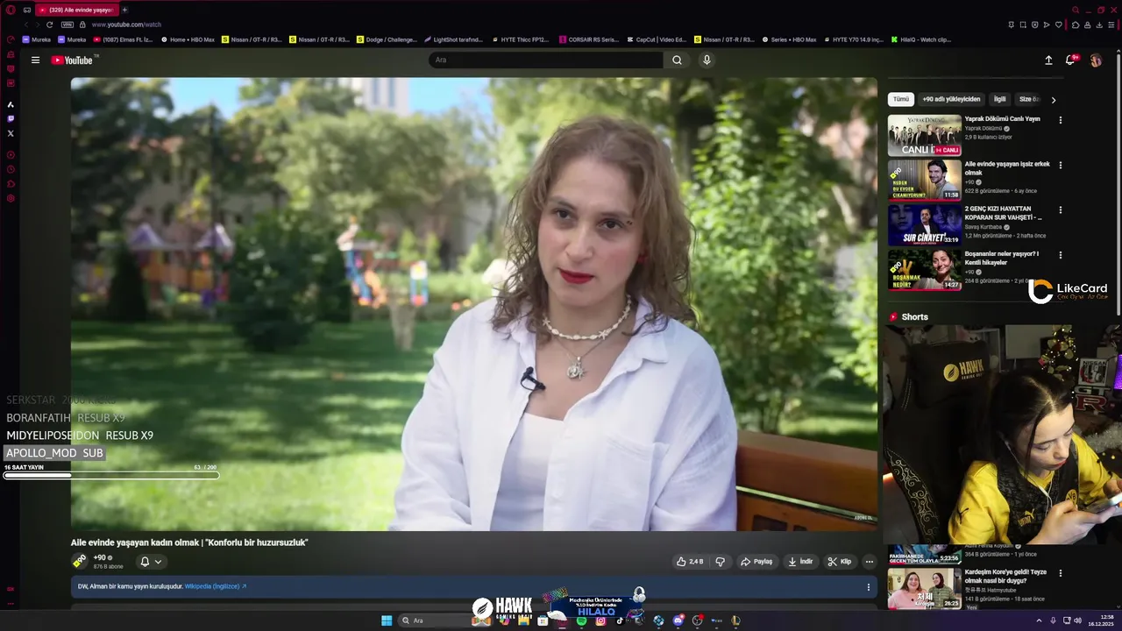Select the partially visible Size öz... chip

point(1029,99)
